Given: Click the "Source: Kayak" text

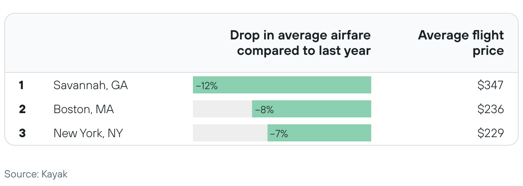Looking at the screenshot, I should pos(36,174).
